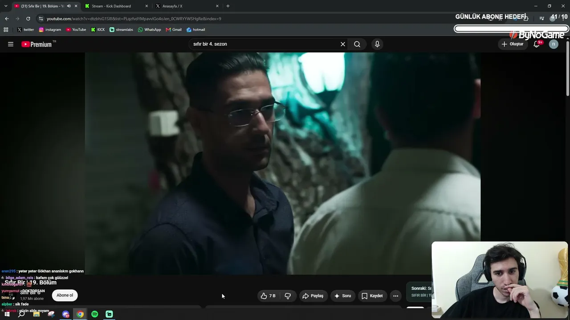
Task: Open the YouTube guide hamburger menu
Action: point(11,44)
